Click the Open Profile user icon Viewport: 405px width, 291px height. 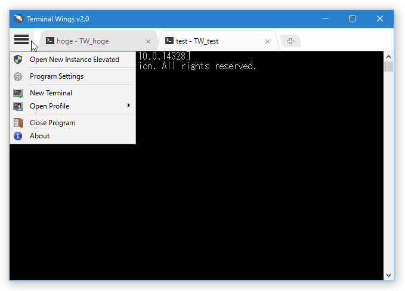click(x=18, y=106)
